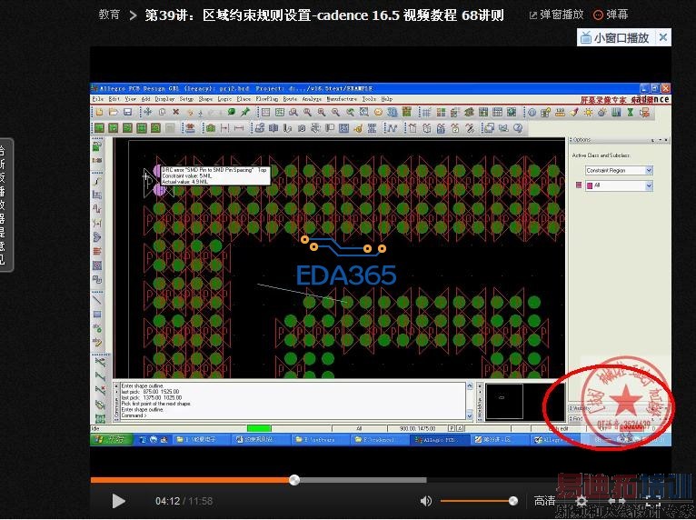This screenshot has width=696, height=520.
Task: Open the Edit menu in Allegro
Action: (114, 99)
